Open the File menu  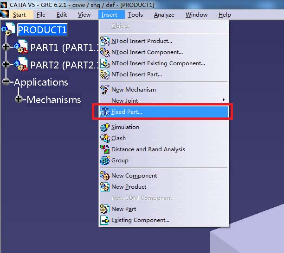41,15
